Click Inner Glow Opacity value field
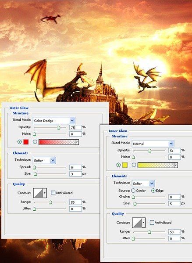 (x=174, y=151)
